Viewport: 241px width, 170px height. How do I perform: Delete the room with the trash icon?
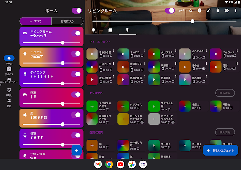tap(217, 11)
